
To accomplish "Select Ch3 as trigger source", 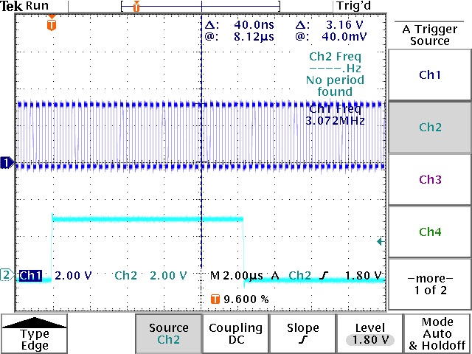I will tap(430, 179).
